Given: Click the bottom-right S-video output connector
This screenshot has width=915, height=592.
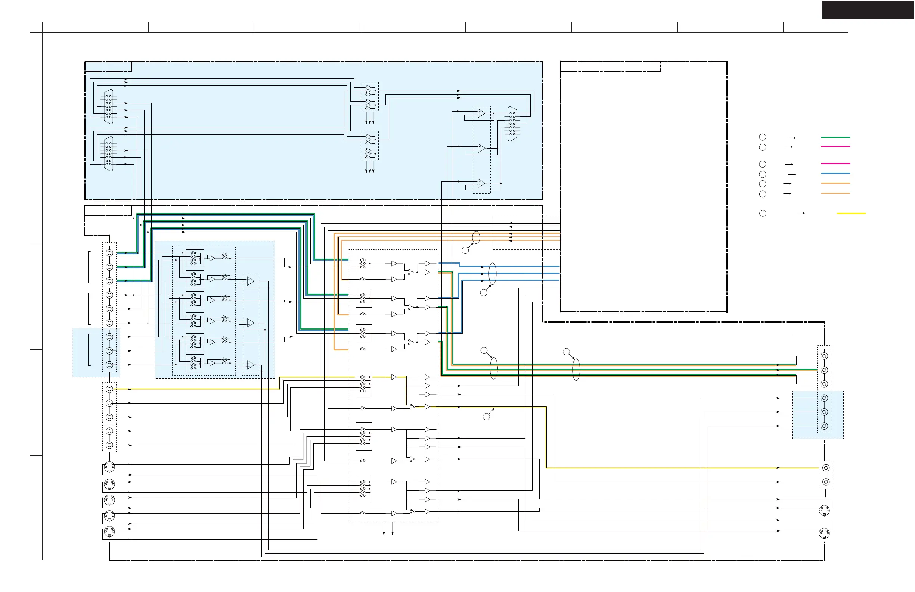Looking at the screenshot, I should [x=824, y=533].
